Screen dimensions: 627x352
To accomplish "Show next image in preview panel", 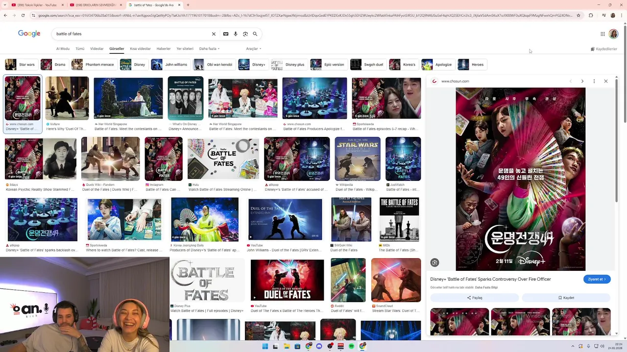I will (x=582, y=81).
